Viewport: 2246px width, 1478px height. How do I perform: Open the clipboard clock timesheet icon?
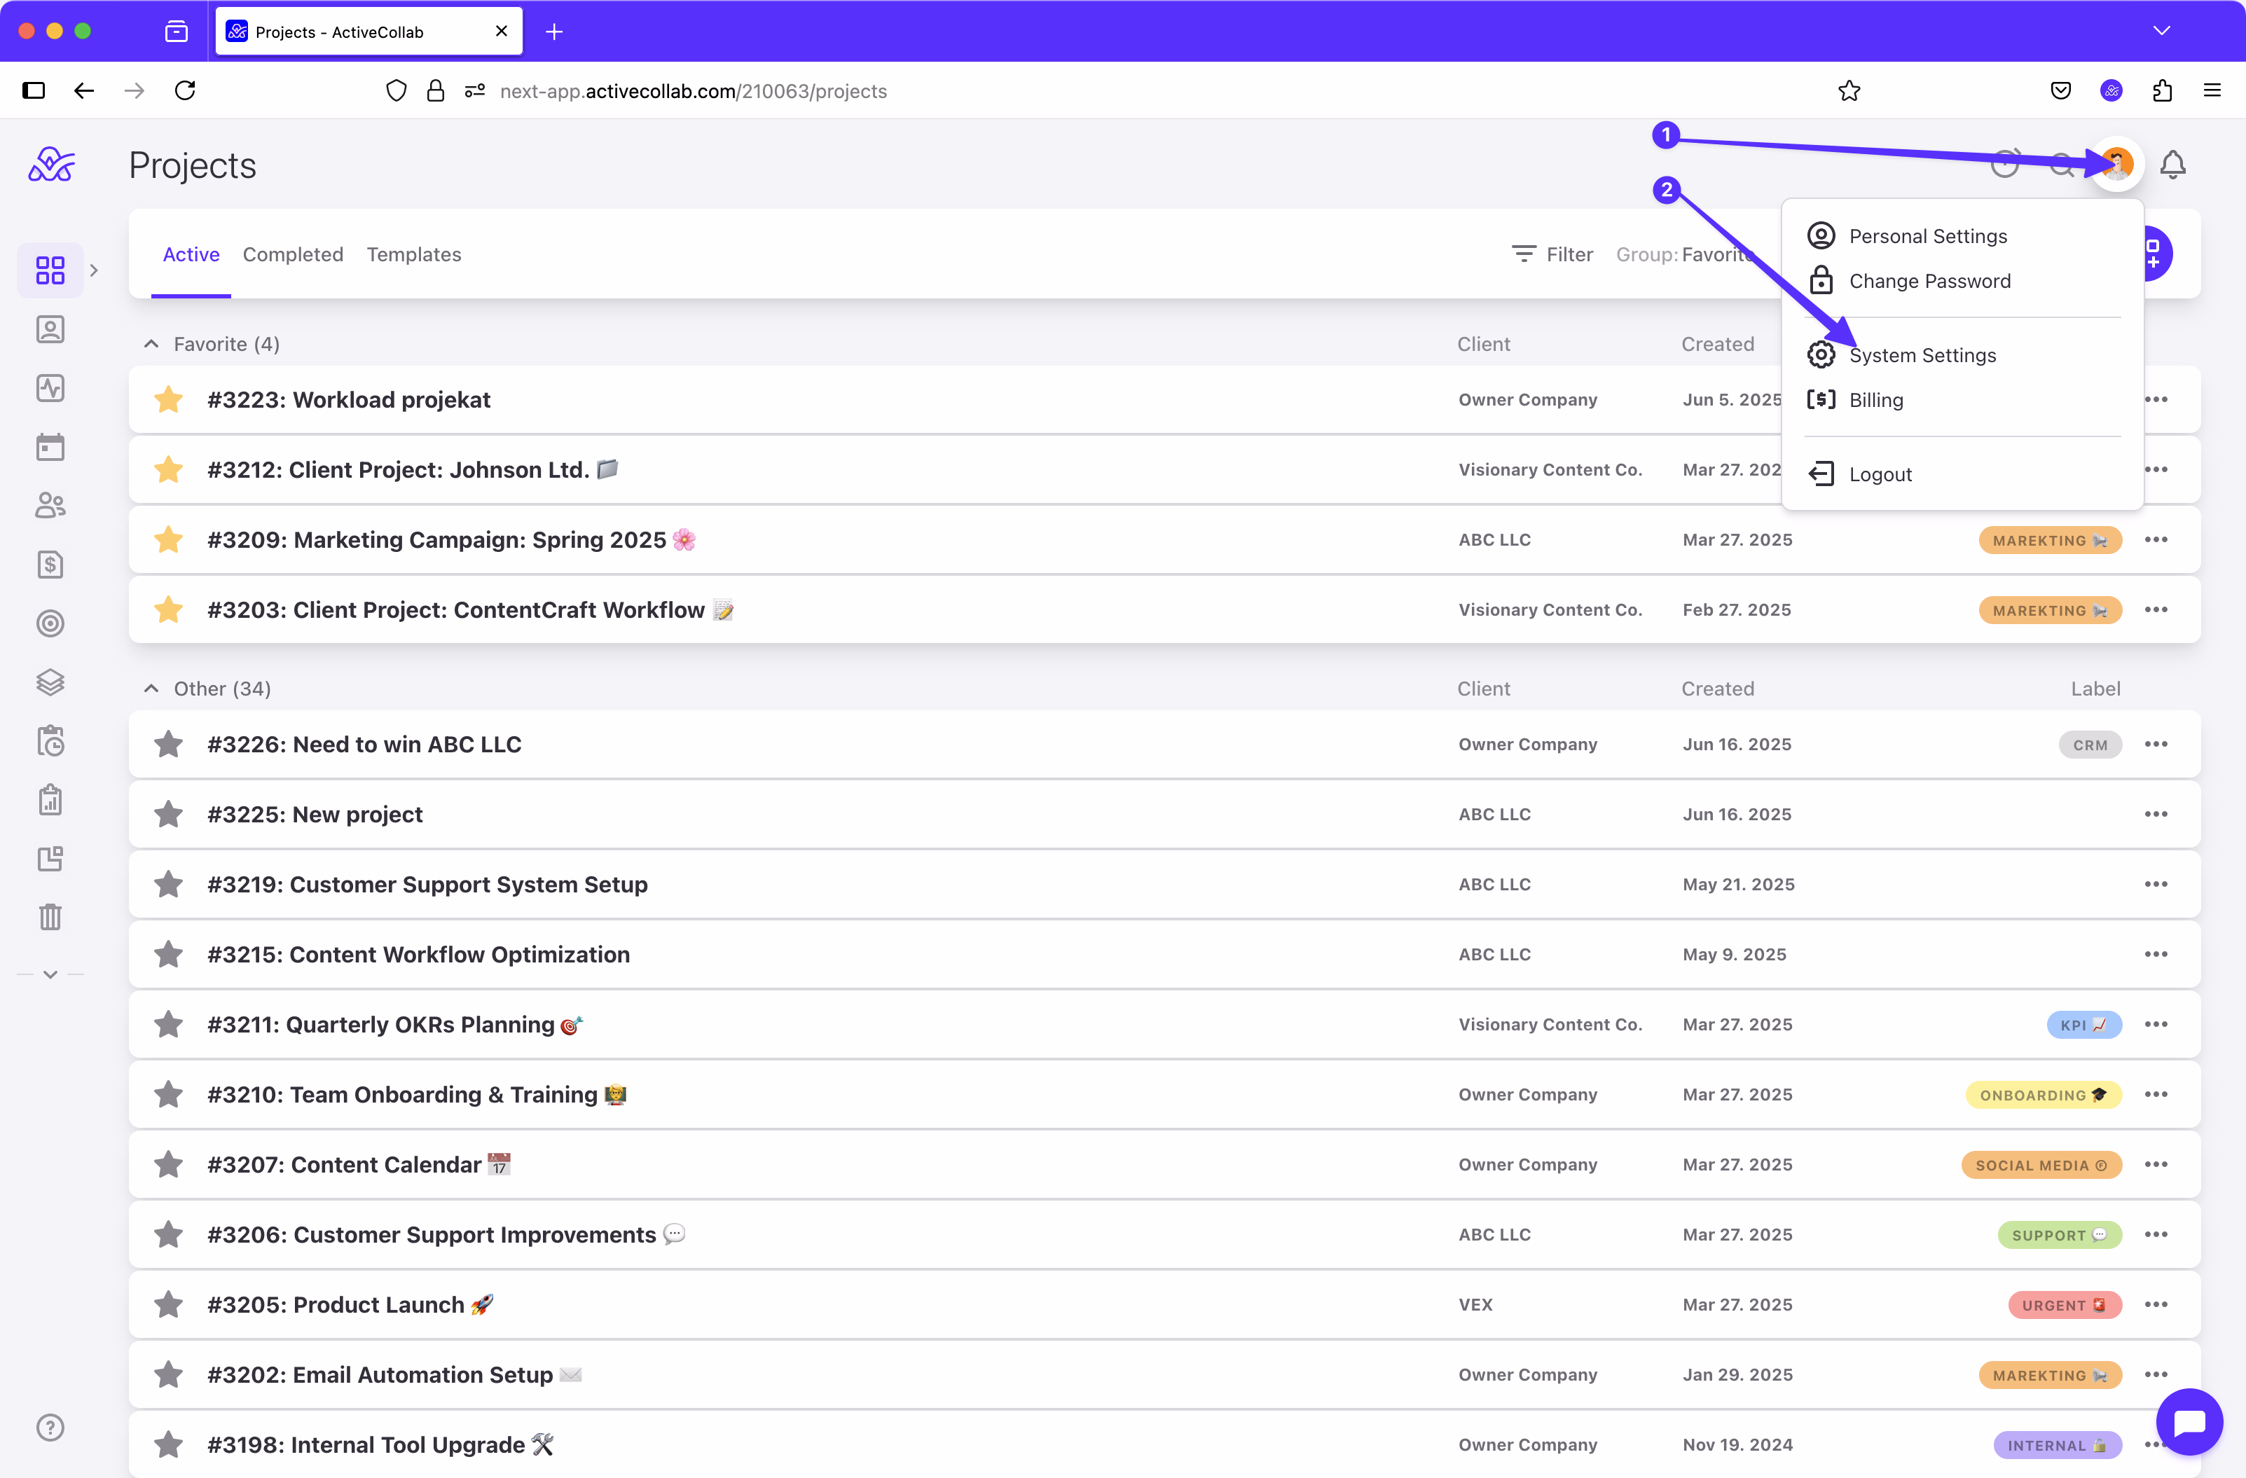point(50,741)
